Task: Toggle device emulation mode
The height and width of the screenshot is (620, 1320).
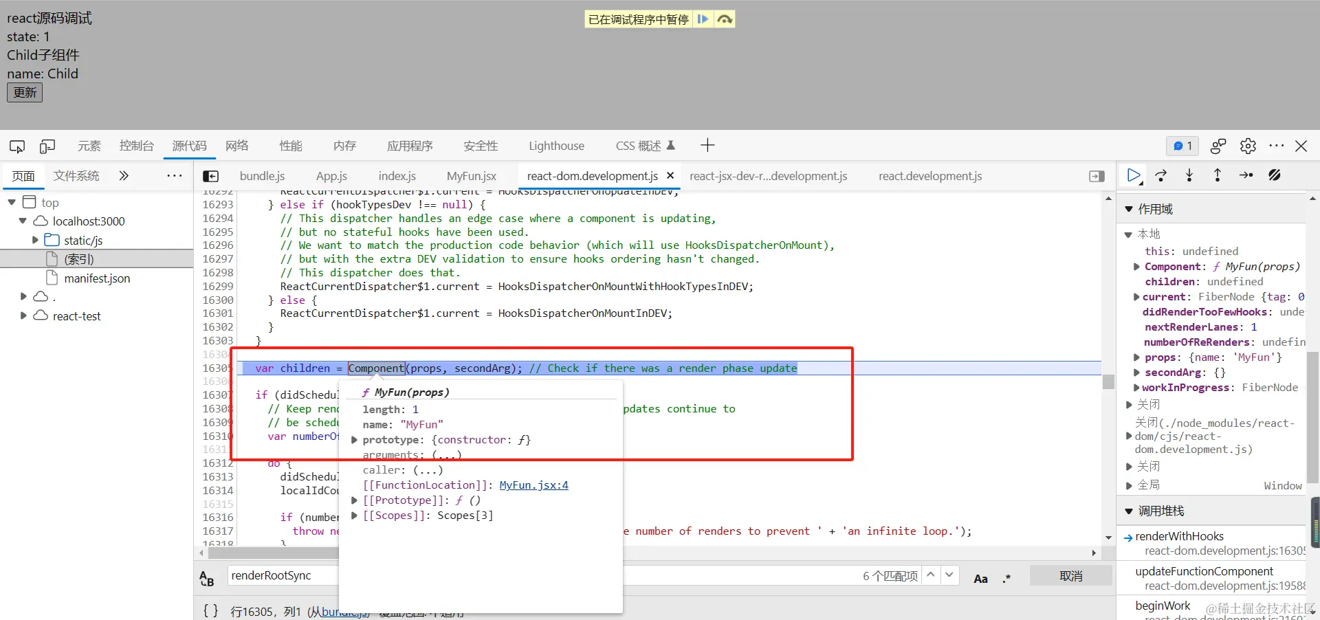Action: click(47, 146)
